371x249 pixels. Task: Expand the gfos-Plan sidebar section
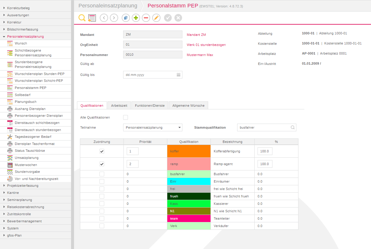coord(36,235)
